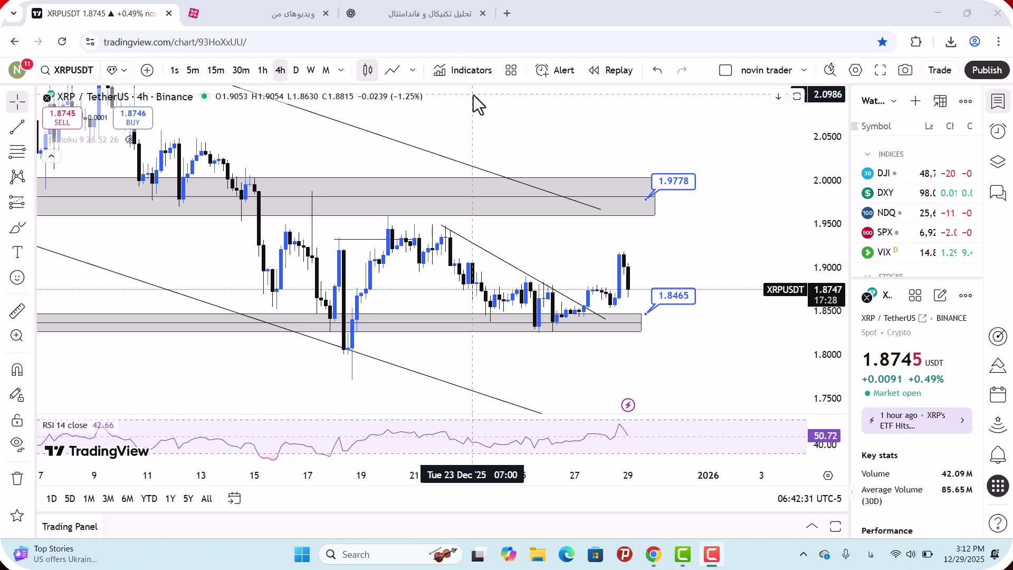1013x570 pixels.
Task: Open the notifications bell panel
Action: pos(998,454)
